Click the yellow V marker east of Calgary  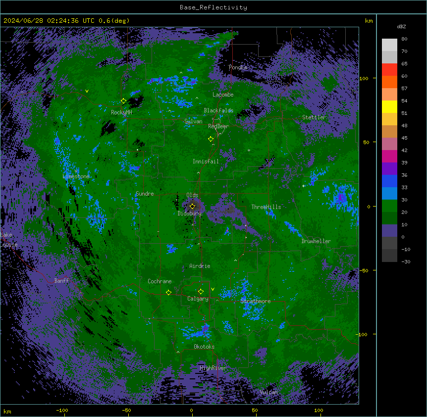pos(213,289)
